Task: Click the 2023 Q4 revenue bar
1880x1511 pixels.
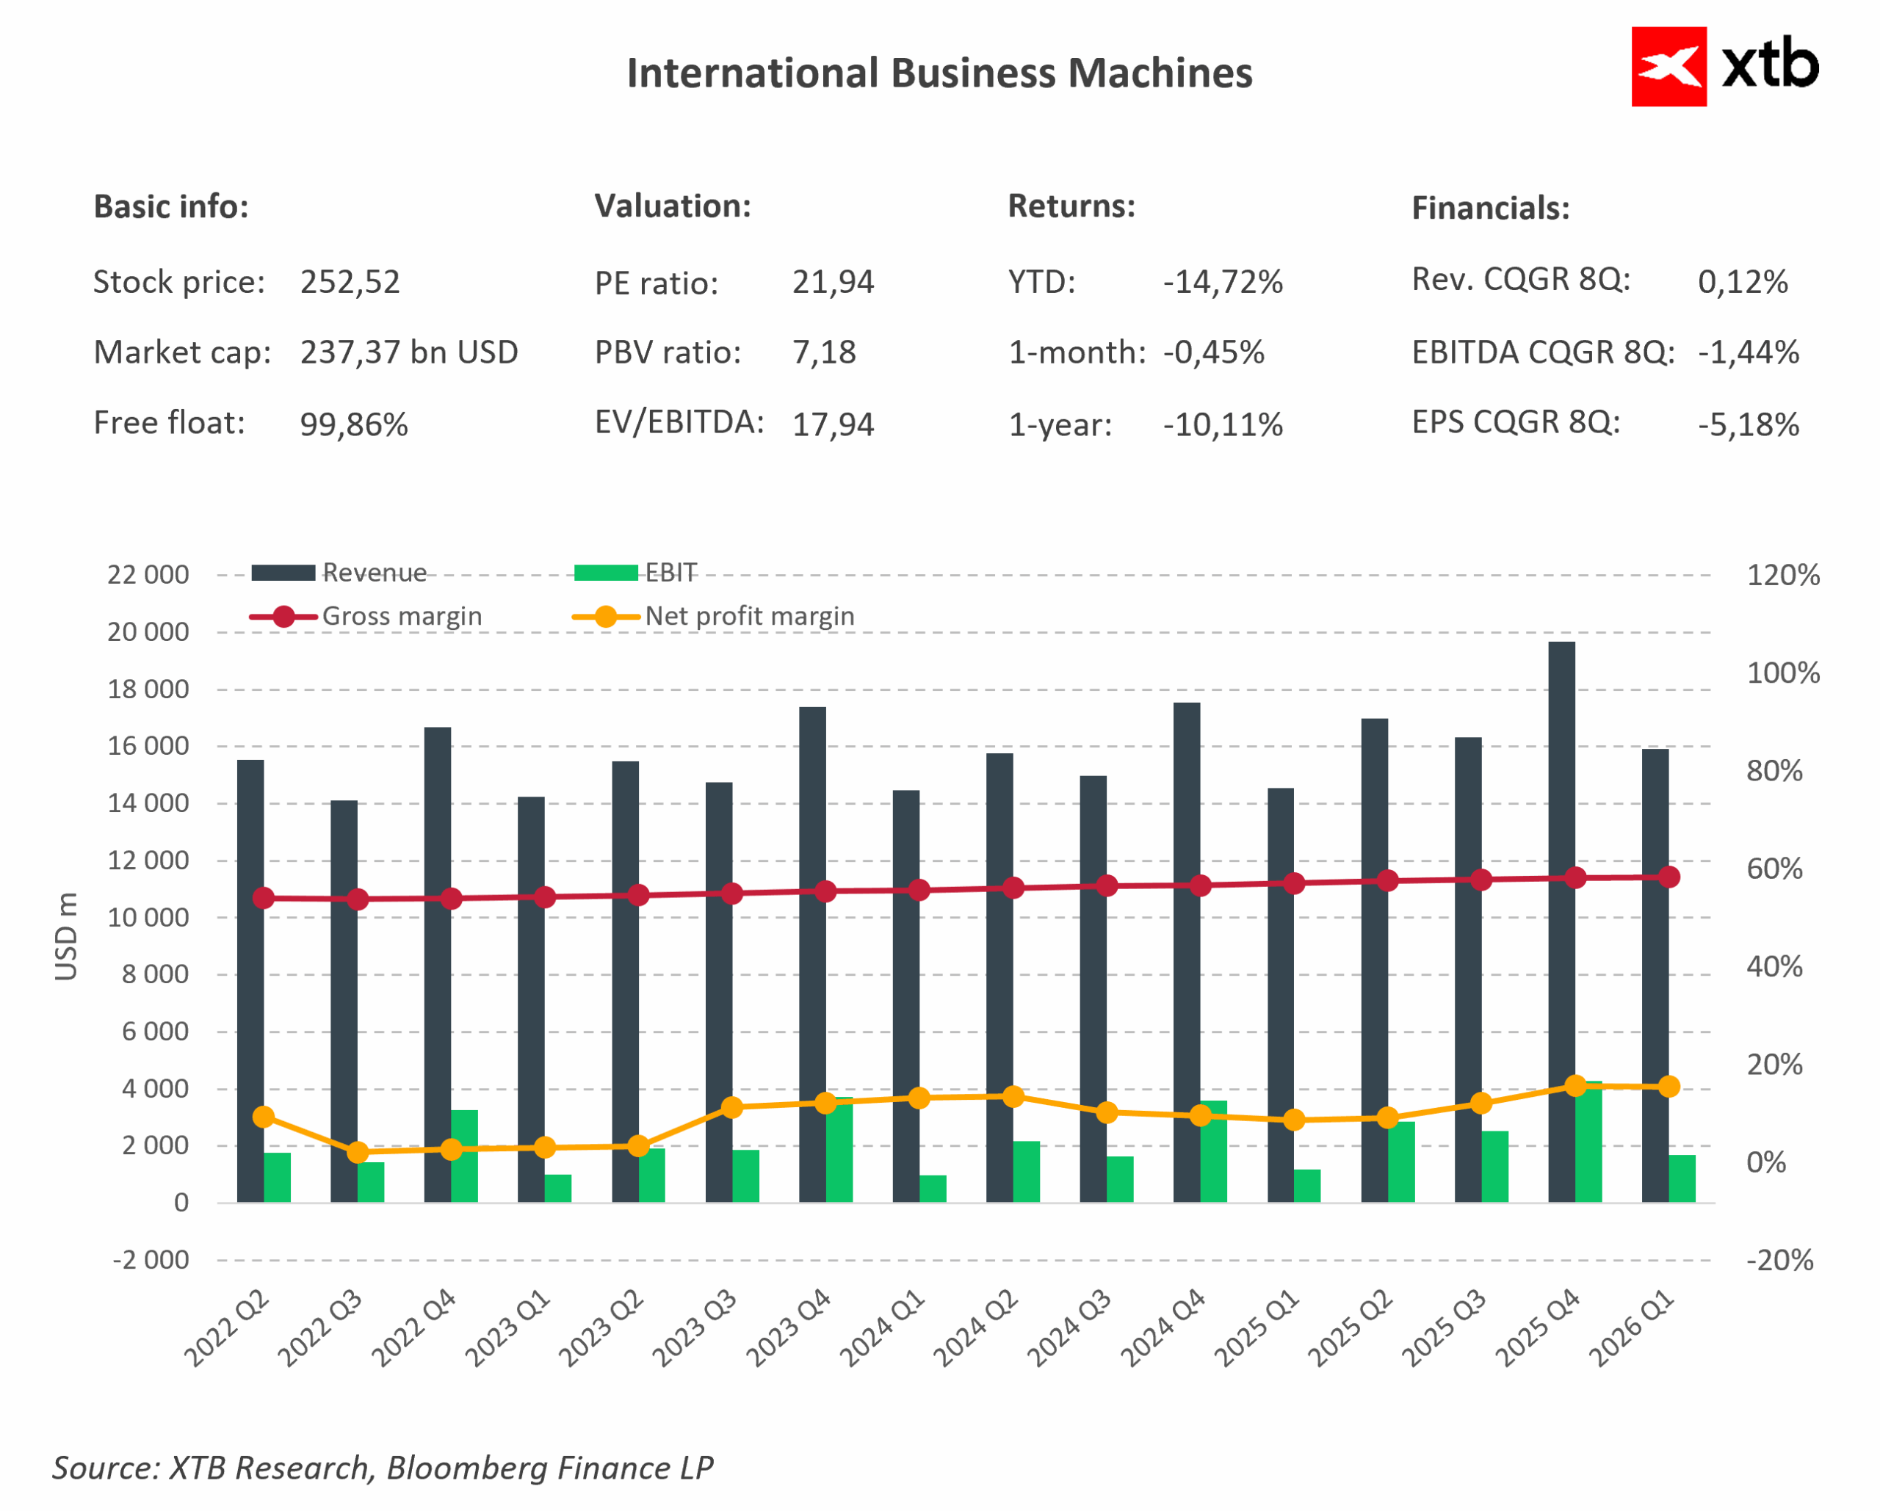Action: 813,954
